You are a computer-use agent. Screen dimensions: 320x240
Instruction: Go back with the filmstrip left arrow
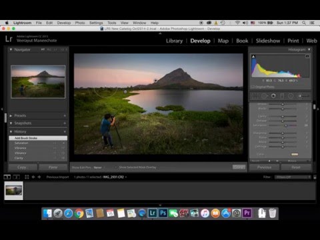pyautogui.click(x=33, y=177)
